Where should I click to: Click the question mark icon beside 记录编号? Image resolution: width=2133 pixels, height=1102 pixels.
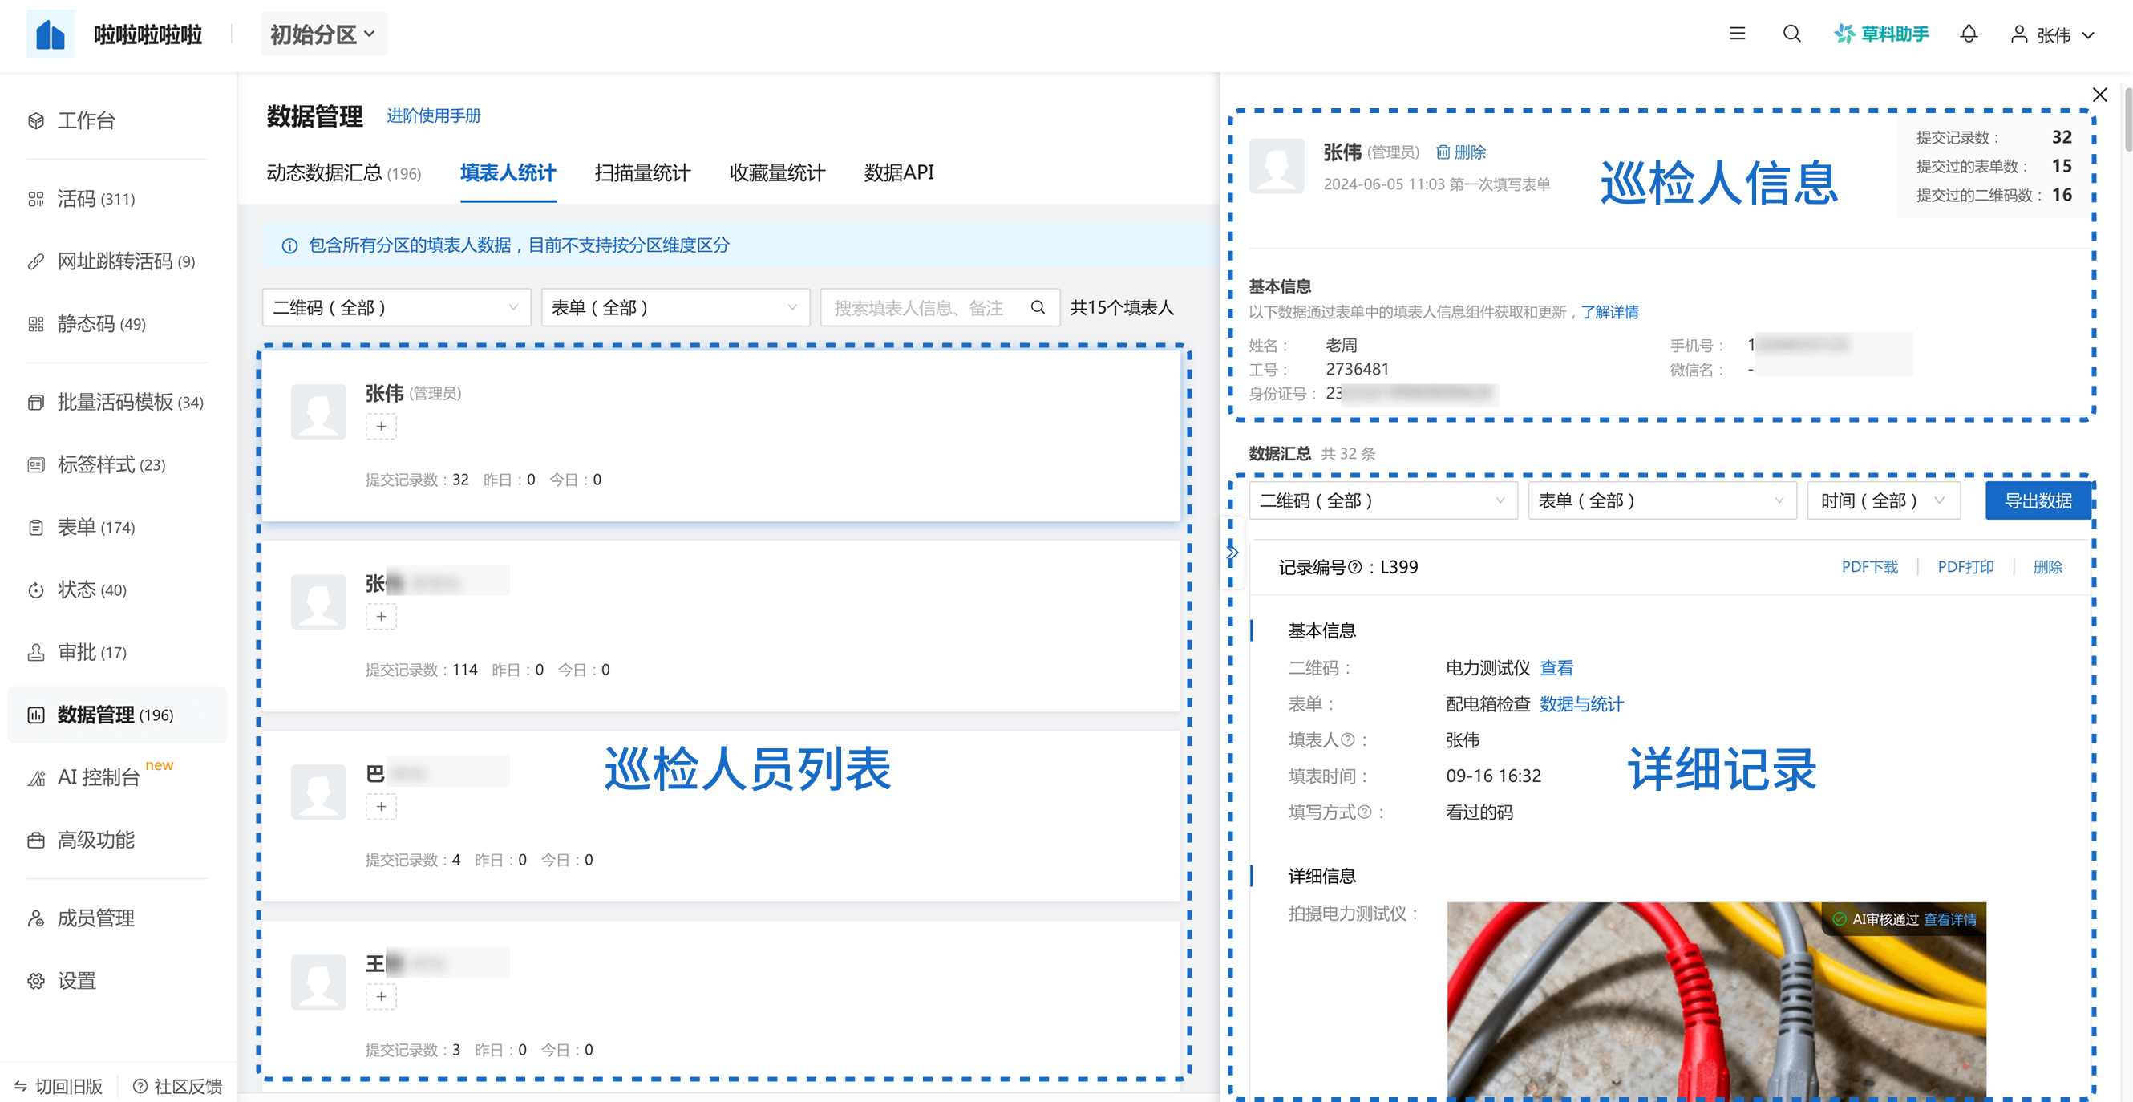1354,567
